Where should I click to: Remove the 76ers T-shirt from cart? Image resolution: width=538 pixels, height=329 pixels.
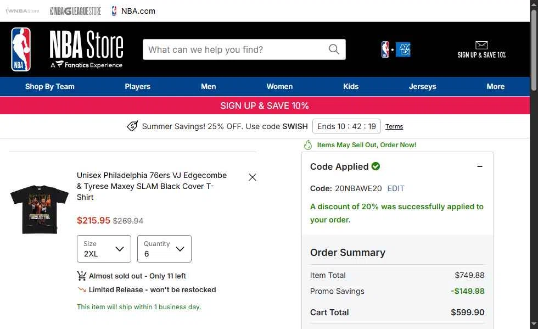tap(252, 177)
